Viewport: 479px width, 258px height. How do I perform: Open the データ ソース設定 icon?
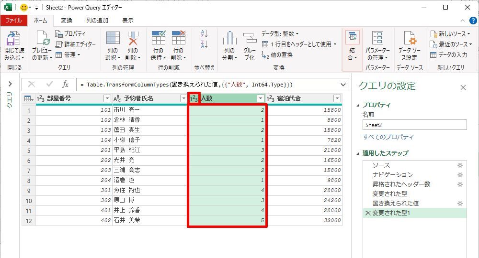click(x=409, y=39)
